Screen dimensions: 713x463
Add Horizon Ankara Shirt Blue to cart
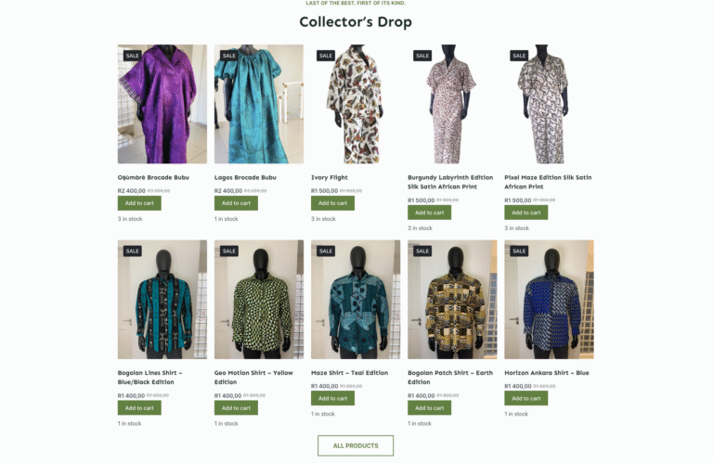526,398
